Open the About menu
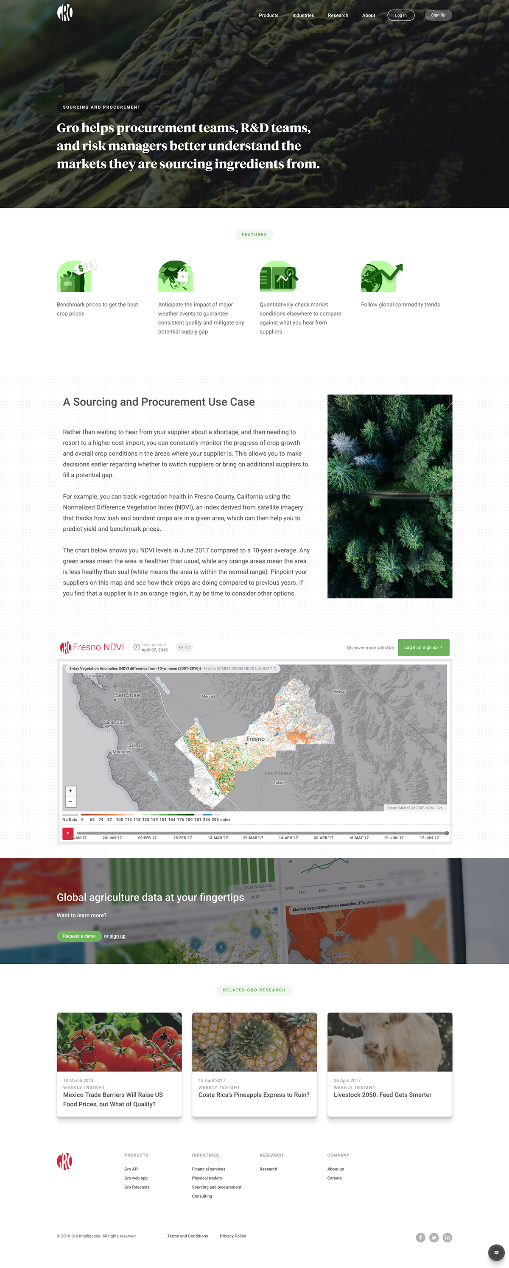Image resolution: width=509 pixels, height=1268 pixels. pos(368,15)
